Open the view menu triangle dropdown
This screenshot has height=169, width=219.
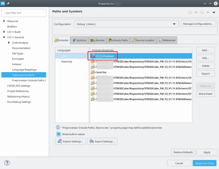(214, 13)
